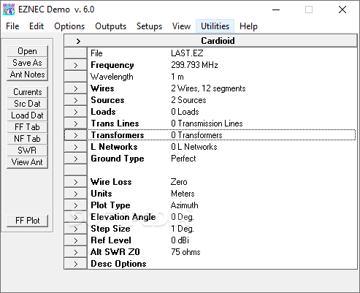The width and height of the screenshot is (360, 293).
Task: Click the 'Meters' units value
Action: [x=183, y=194]
